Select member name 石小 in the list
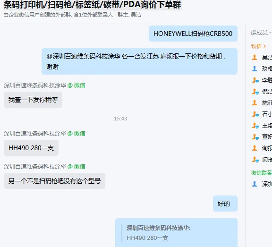Viewport: 272px width, 247px height. click(267, 114)
